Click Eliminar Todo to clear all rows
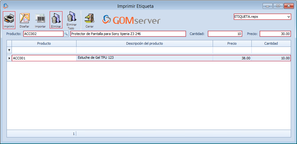Image resolution: width=297 pixels, height=144 pixels. 71,20
